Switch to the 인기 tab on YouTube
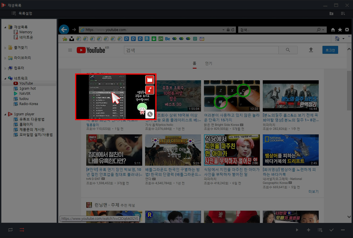 point(208,63)
